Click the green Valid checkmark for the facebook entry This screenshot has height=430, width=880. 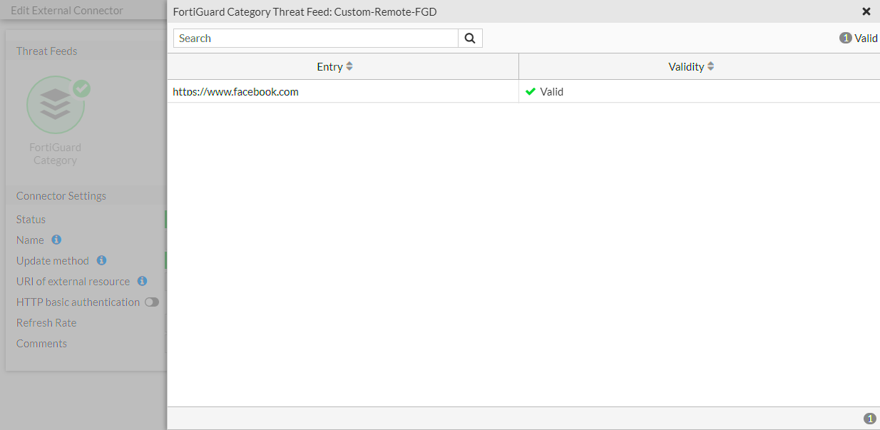click(x=531, y=91)
